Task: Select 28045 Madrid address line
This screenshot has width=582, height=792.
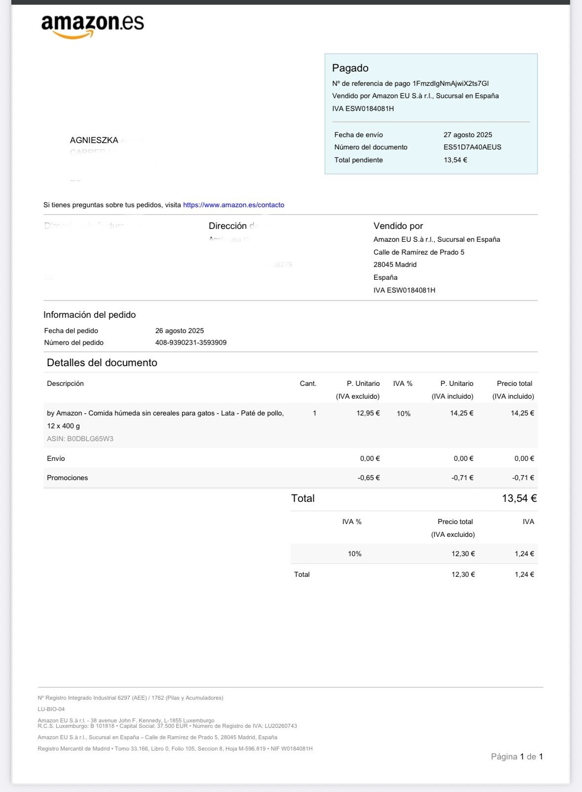Action: pyautogui.click(x=395, y=264)
